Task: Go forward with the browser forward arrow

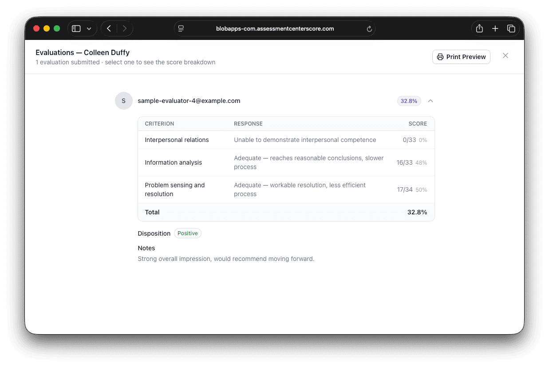Action: tap(125, 28)
